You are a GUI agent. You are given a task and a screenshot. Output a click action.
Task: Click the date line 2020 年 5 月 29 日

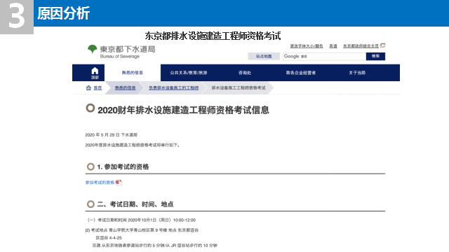coord(112,135)
